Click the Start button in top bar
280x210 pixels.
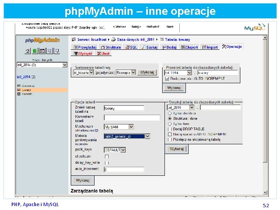click(170, 27)
